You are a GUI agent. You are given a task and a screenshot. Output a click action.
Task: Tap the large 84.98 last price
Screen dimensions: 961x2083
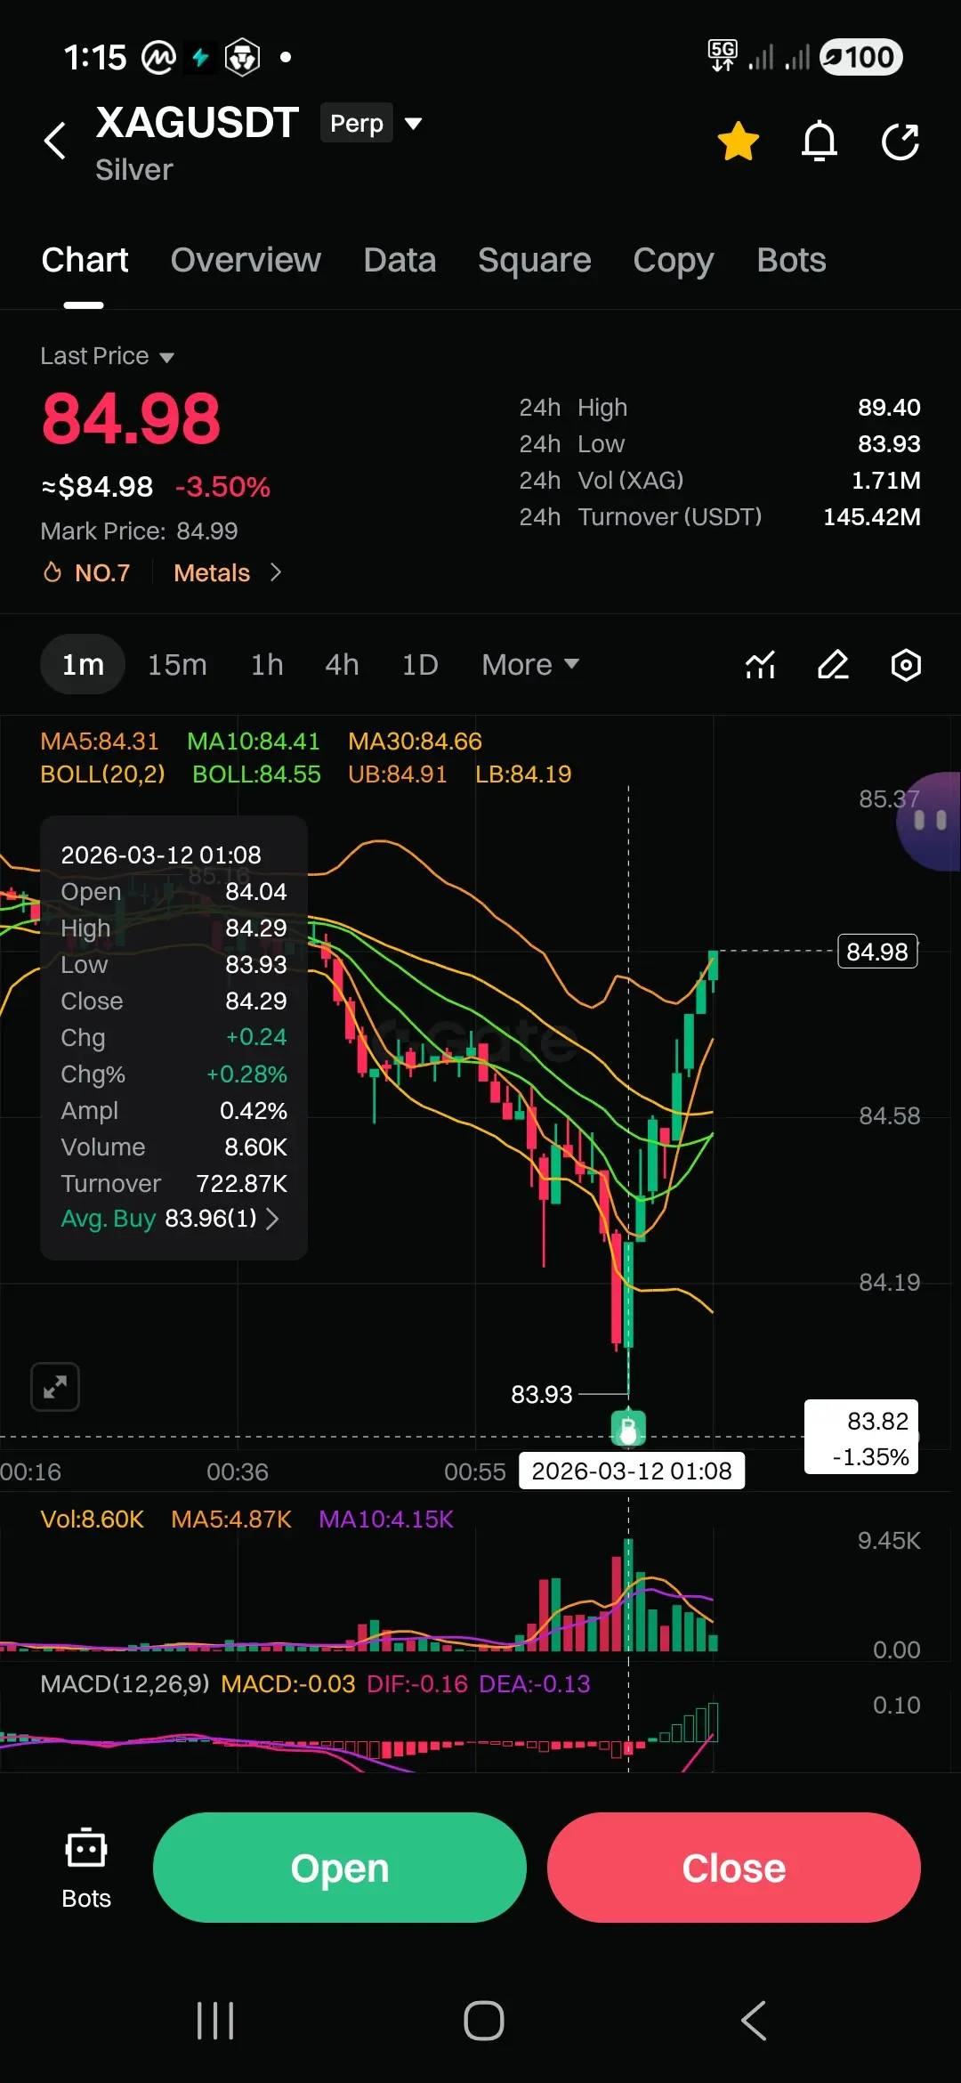[x=131, y=418]
